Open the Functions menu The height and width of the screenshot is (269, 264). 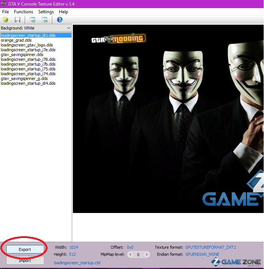click(24, 12)
